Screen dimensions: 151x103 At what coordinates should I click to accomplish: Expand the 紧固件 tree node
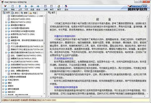(x=2, y=93)
